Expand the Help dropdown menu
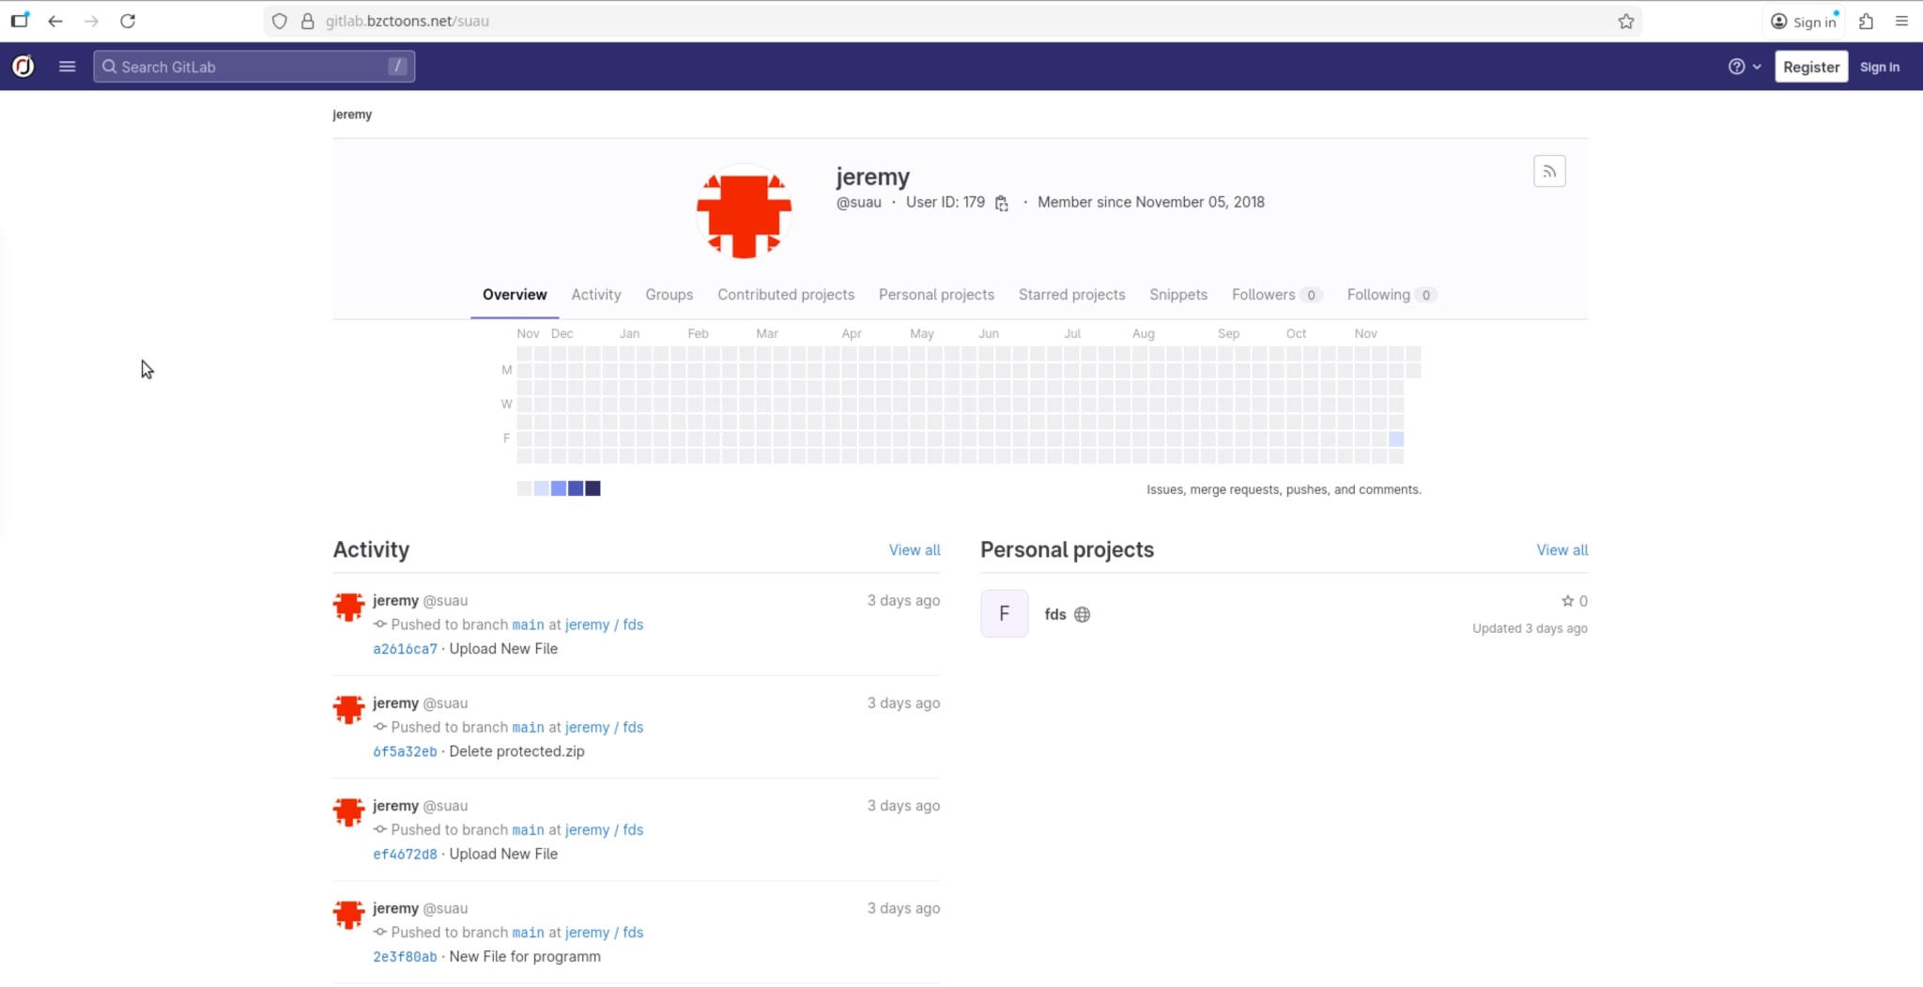This screenshot has height=987, width=1923. [1744, 67]
